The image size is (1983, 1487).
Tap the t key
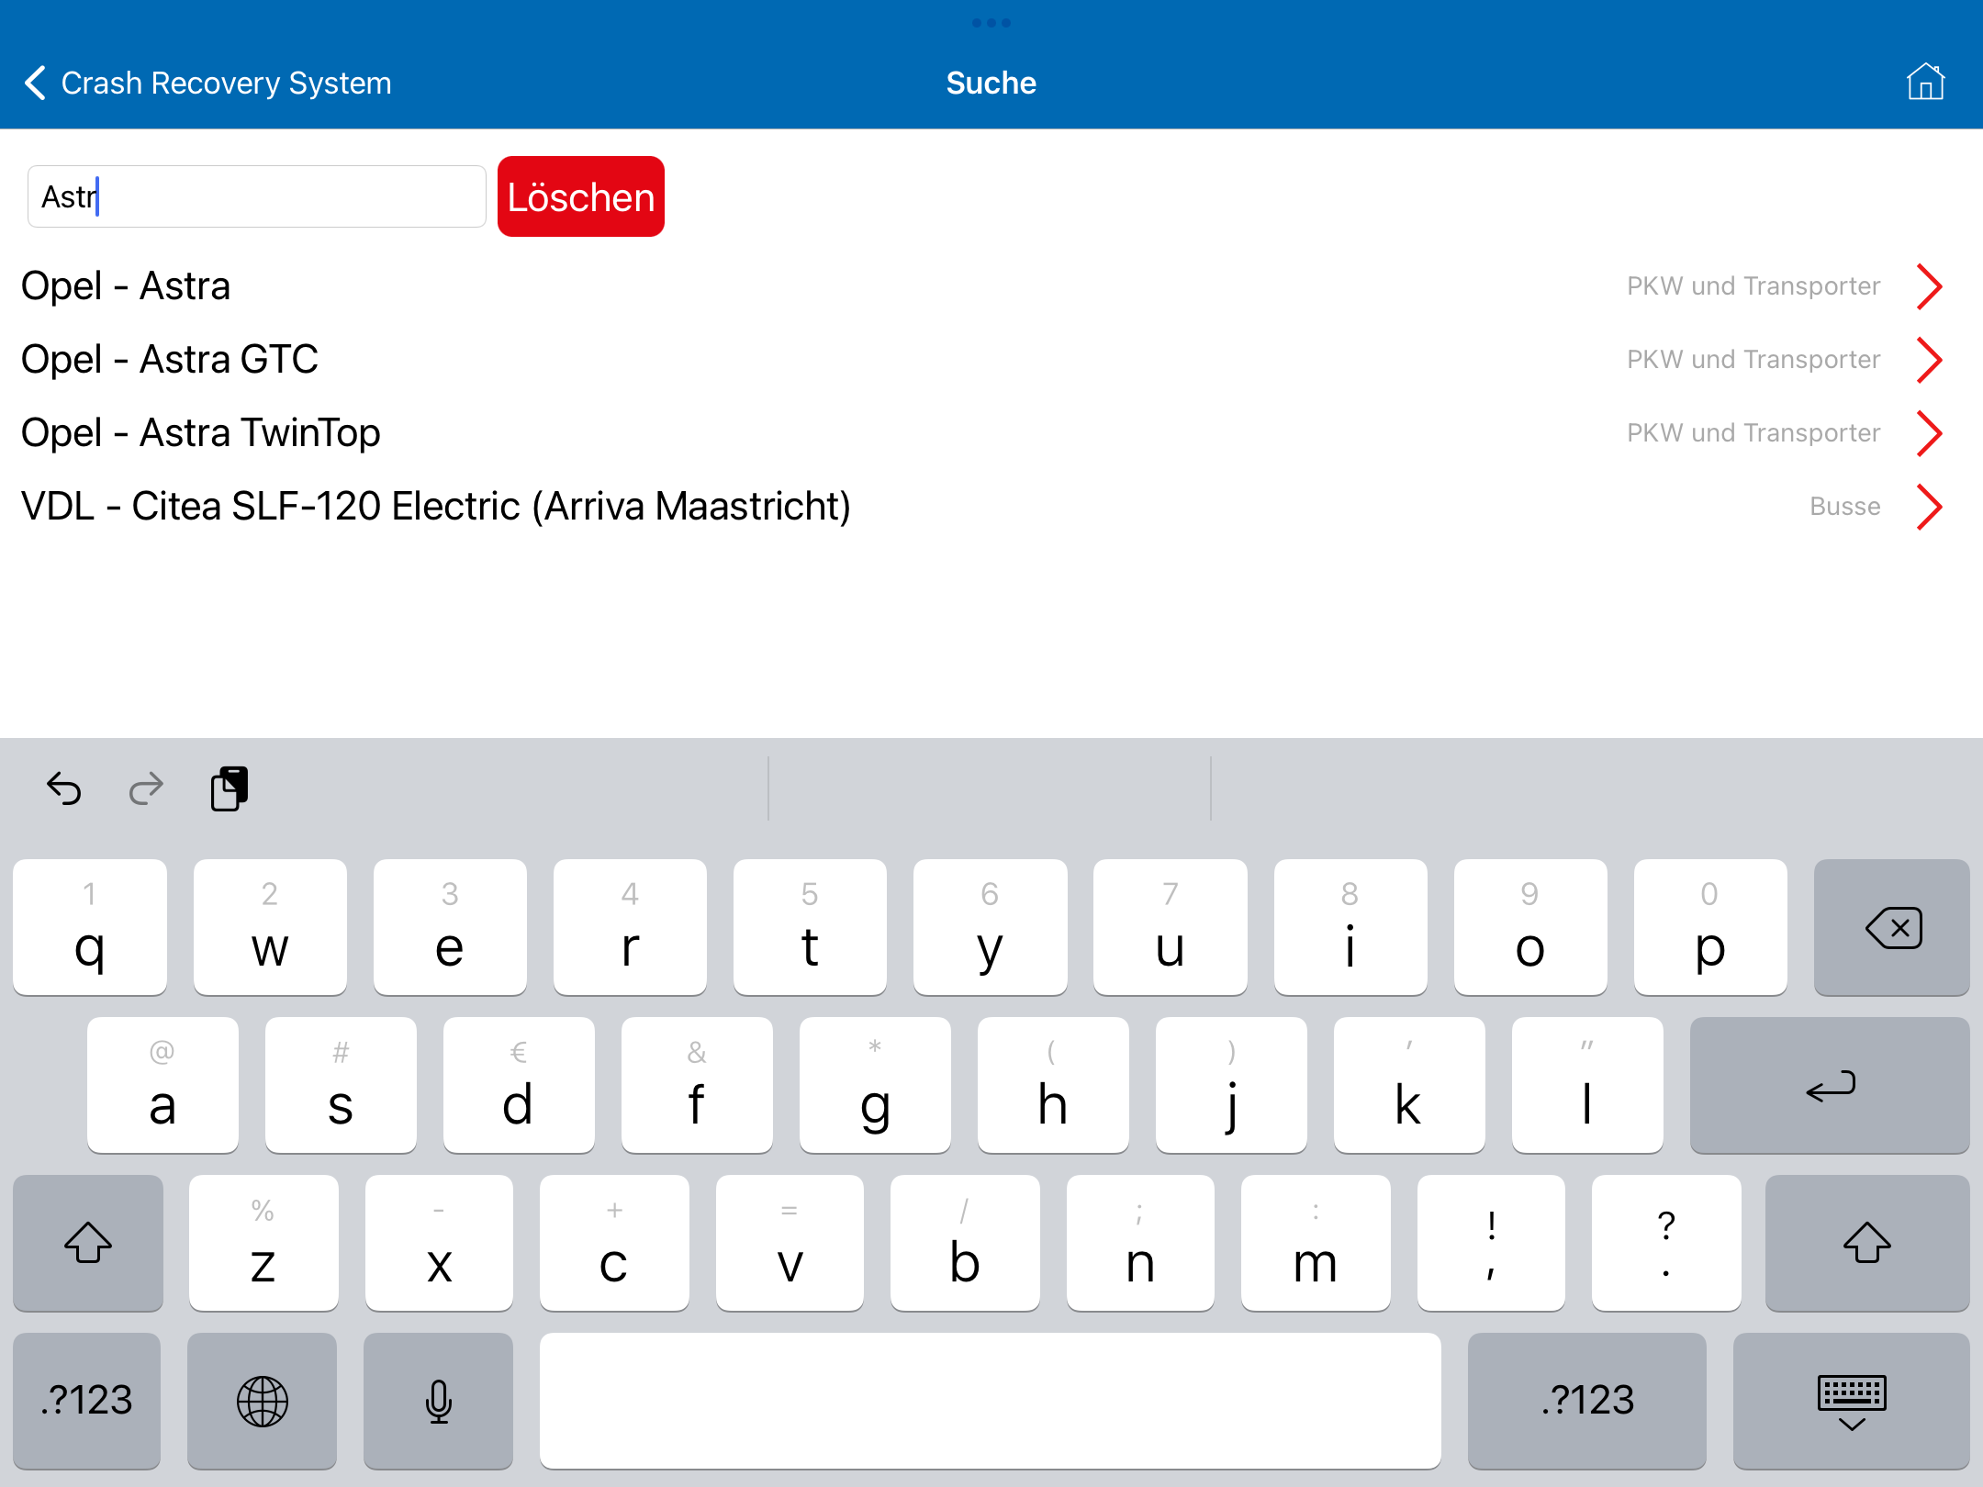[x=810, y=927]
